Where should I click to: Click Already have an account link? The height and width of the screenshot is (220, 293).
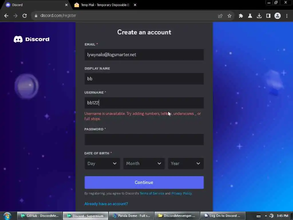coord(106,204)
